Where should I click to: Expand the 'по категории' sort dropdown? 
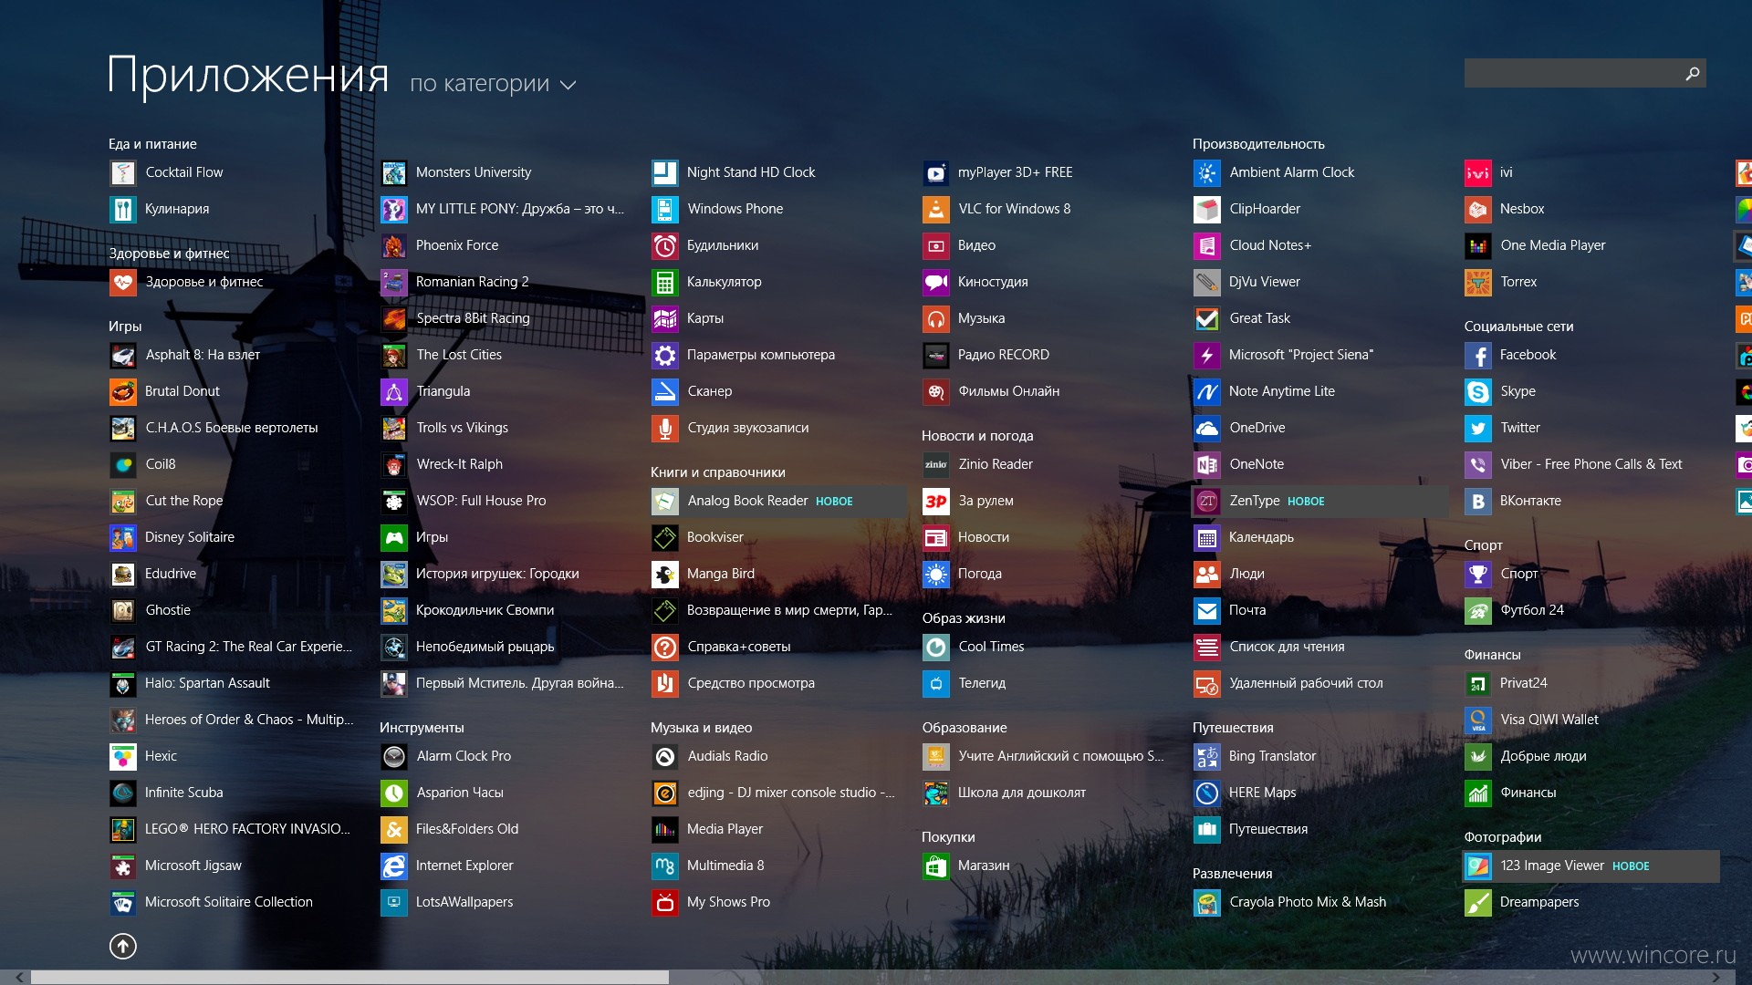pos(493,84)
